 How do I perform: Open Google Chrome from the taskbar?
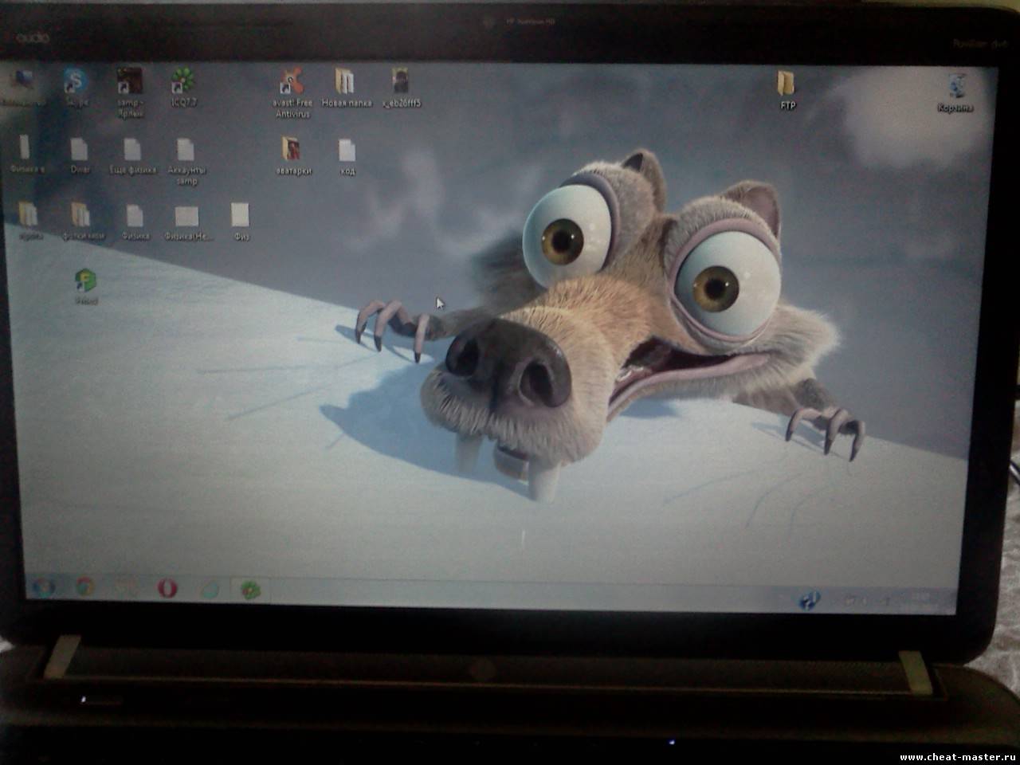coord(84,589)
